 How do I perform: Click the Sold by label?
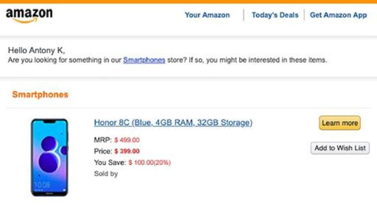[106, 174]
